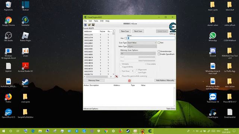Open the crack spiele folder on the desktop
This screenshot has width=239, height=134.
pyautogui.click(x=25, y=98)
